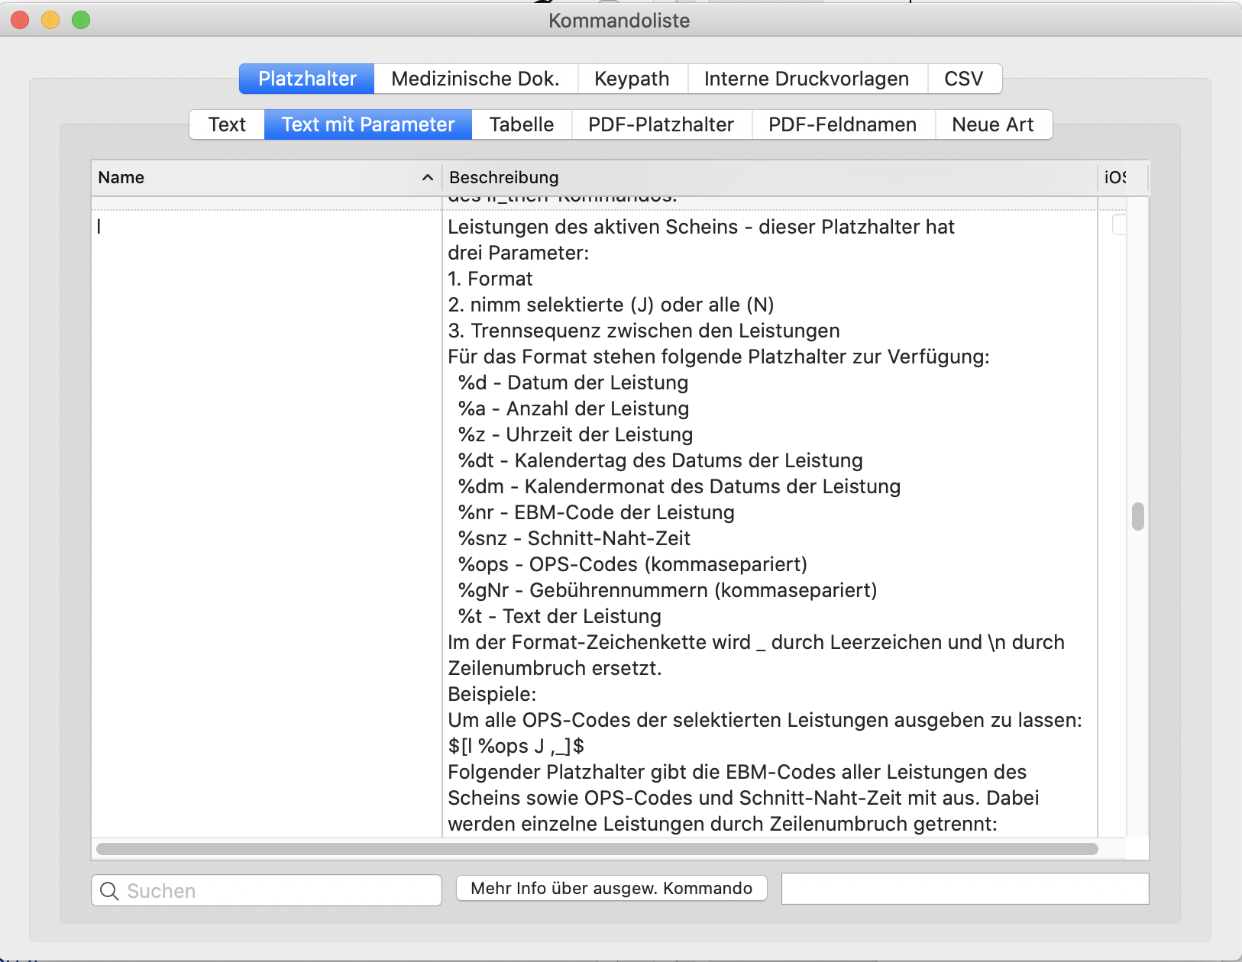Image resolution: width=1242 pixels, height=962 pixels.
Task: Click the empty text field at bottom right
Action: [x=965, y=889]
